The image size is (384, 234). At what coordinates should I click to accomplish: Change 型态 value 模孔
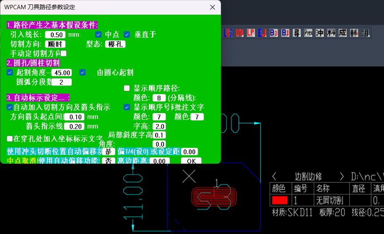115,44
